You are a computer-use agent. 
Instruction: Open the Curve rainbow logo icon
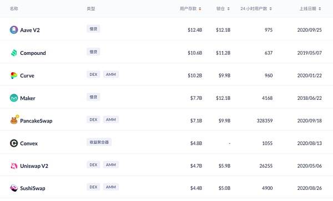tap(14, 75)
